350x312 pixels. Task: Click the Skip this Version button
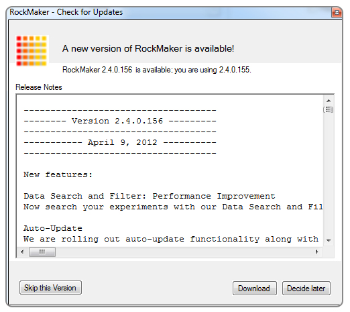[x=50, y=288]
